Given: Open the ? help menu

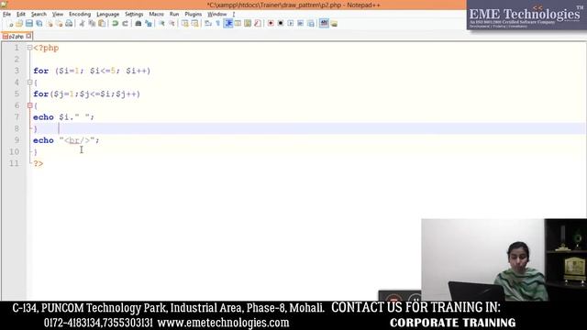Looking at the screenshot, I should [x=234, y=15].
